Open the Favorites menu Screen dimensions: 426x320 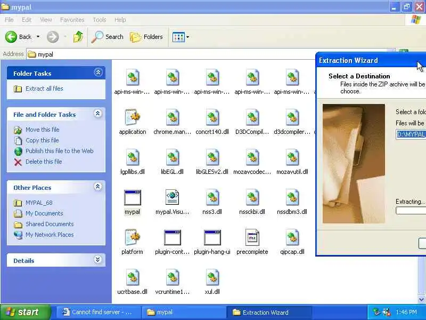click(x=72, y=20)
